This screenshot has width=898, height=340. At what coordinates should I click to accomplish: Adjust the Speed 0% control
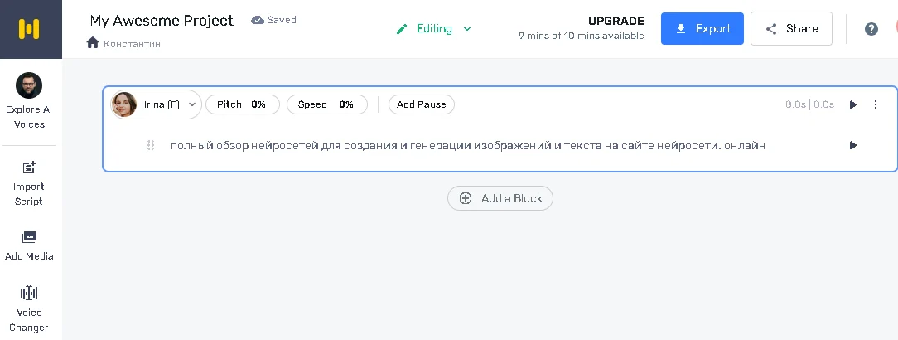tap(326, 104)
